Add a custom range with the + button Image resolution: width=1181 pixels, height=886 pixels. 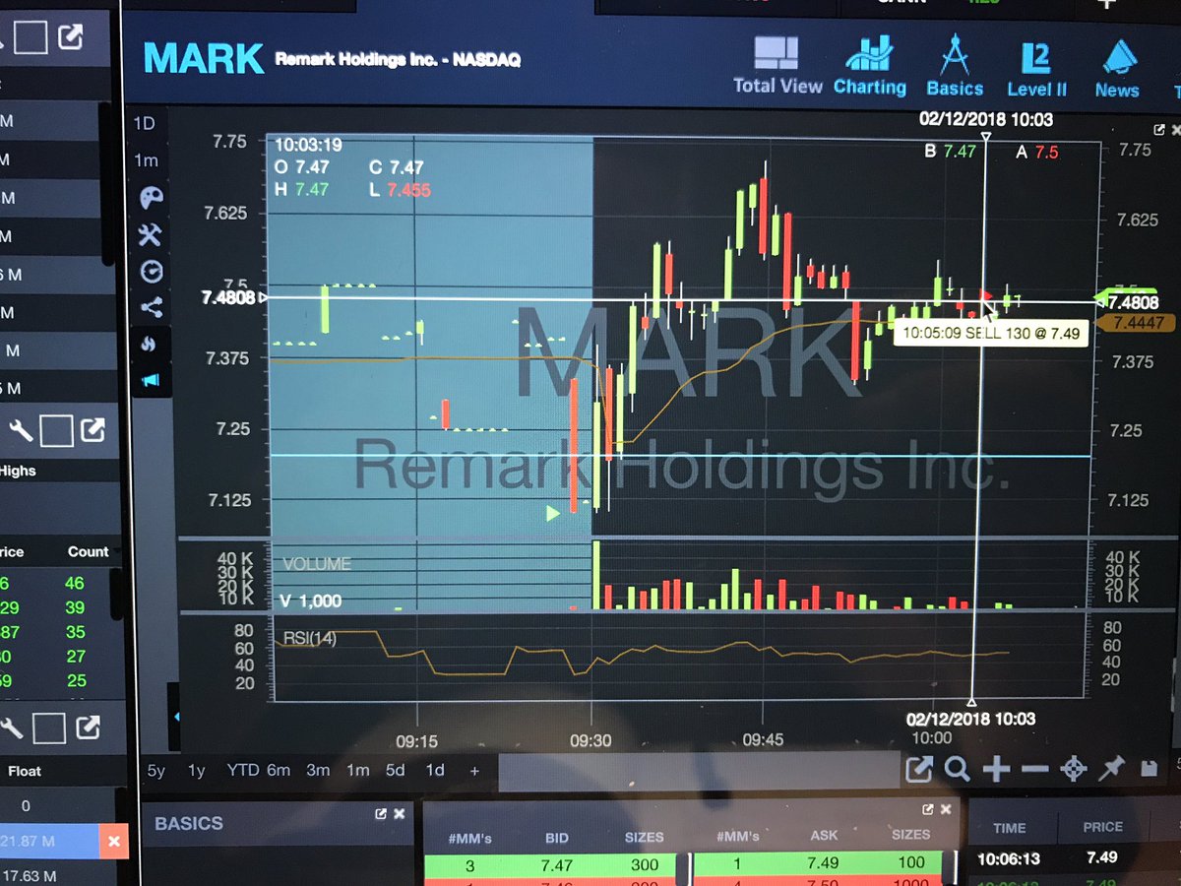coord(474,771)
